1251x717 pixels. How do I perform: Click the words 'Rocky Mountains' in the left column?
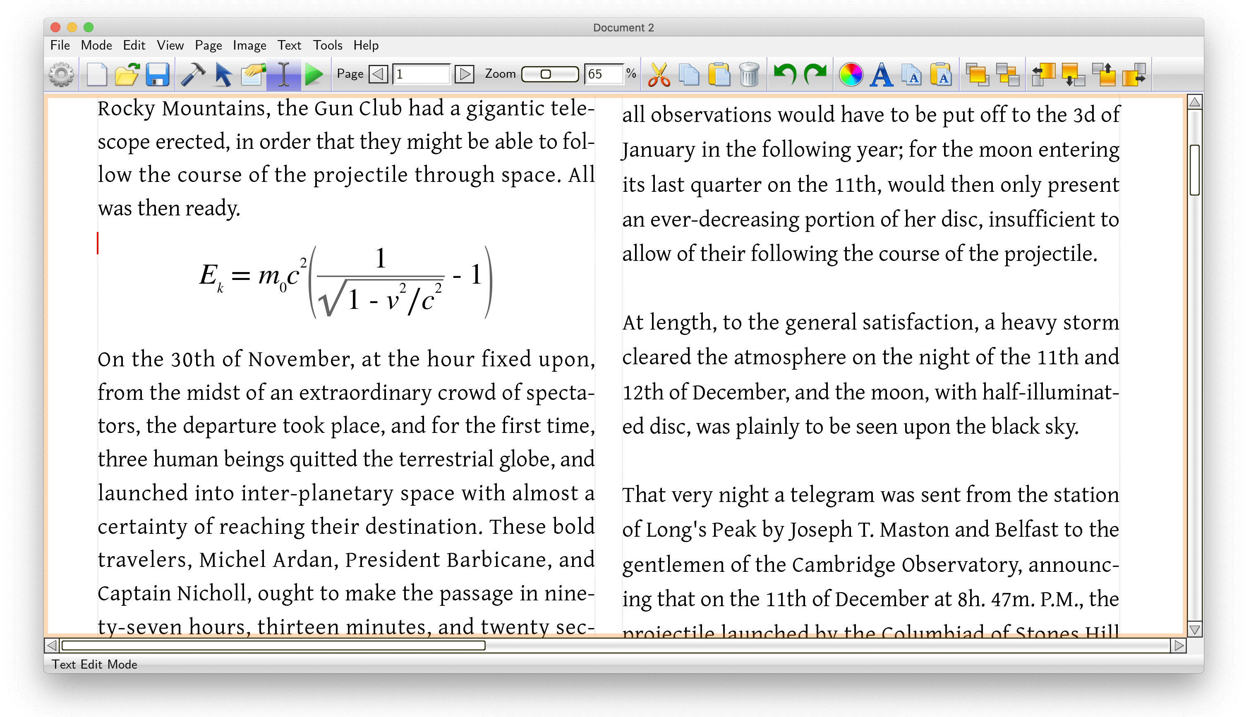pos(184,109)
